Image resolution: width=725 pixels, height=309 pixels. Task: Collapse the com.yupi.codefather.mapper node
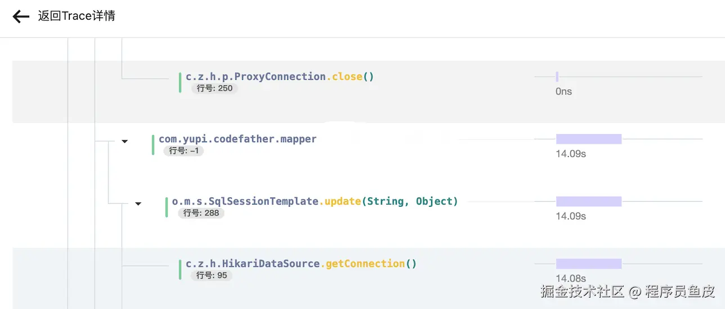(x=125, y=142)
